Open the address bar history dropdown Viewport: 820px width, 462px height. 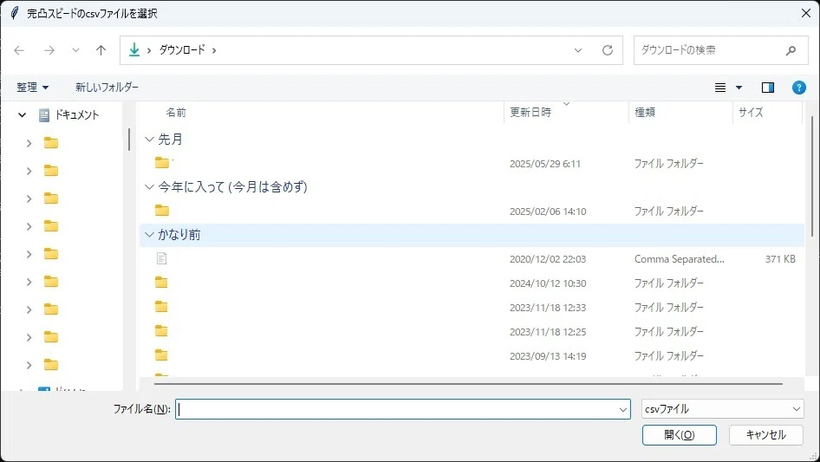(578, 50)
